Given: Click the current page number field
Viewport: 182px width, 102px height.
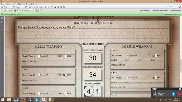Looking at the screenshot, I should (8, 10).
